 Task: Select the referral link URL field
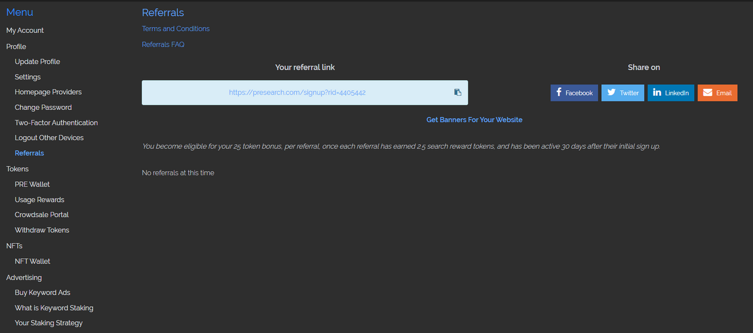tap(305, 93)
